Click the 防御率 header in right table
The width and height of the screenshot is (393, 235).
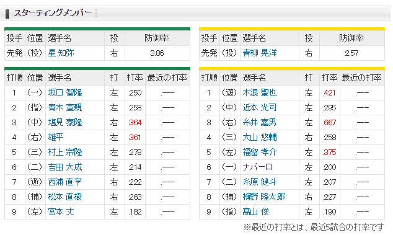pyautogui.click(x=351, y=38)
